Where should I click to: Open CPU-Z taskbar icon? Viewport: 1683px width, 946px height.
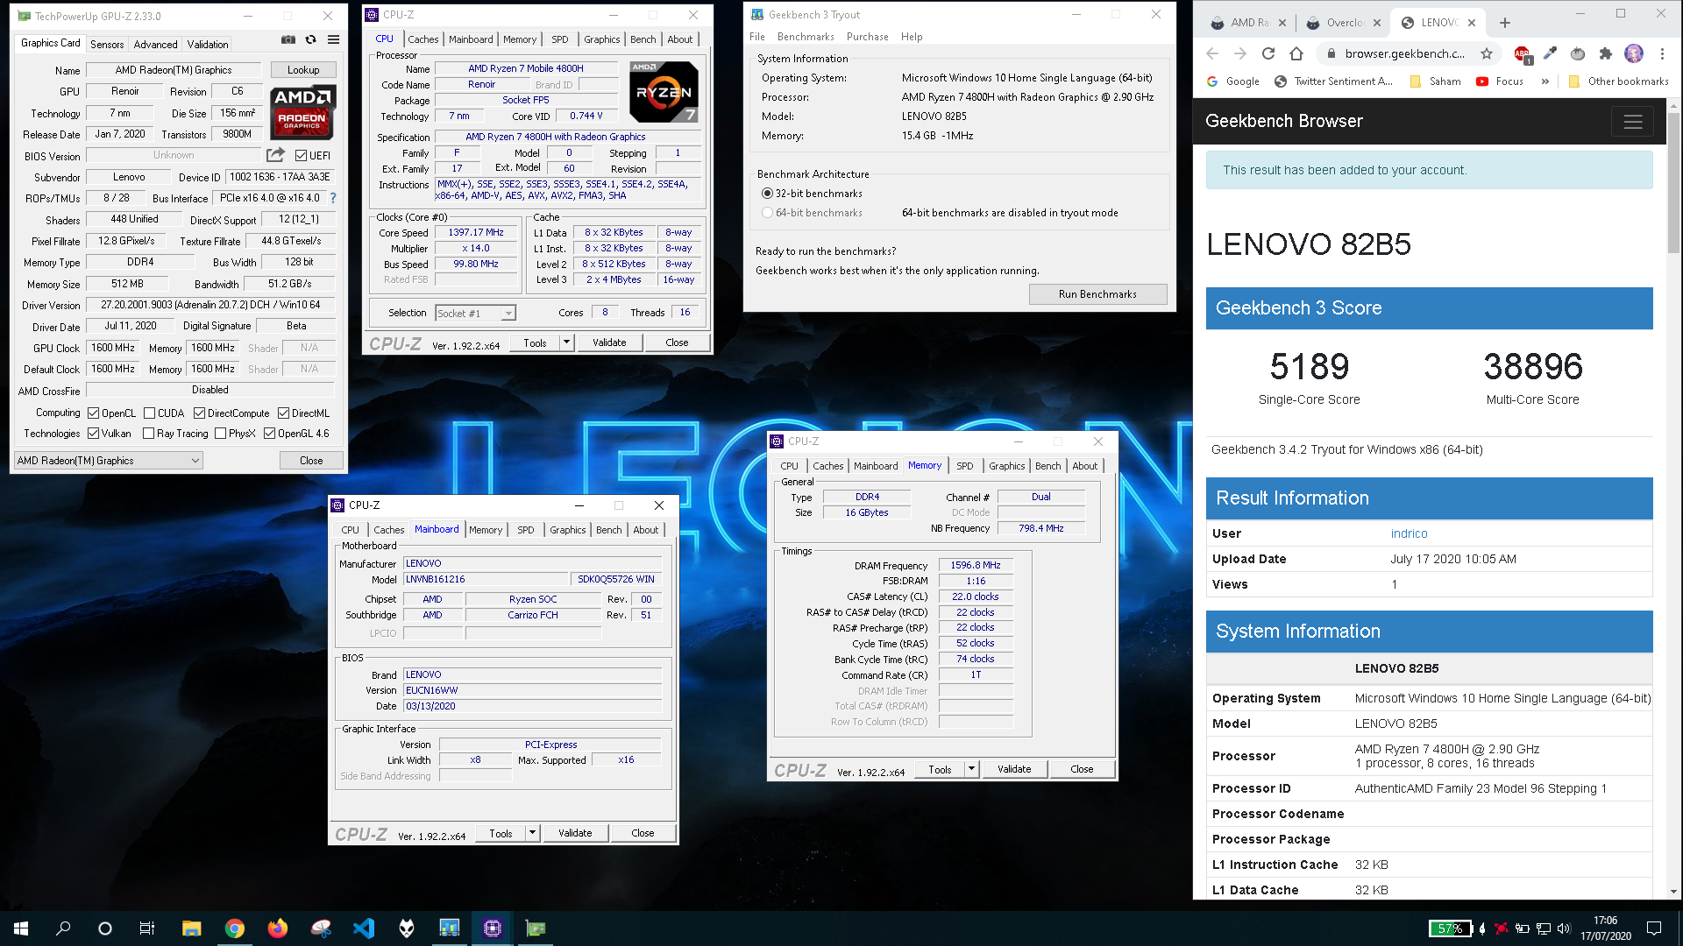492,928
